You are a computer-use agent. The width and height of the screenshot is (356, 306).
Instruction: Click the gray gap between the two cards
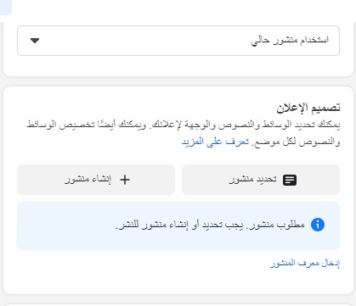(178, 81)
